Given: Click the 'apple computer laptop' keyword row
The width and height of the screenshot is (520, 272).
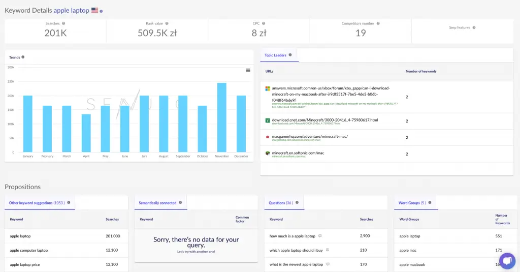Looking at the screenshot, I should (x=66, y=251).
